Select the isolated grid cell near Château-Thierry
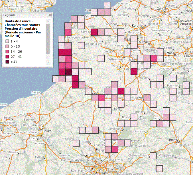193x175 pixels. tap(153, 156)
